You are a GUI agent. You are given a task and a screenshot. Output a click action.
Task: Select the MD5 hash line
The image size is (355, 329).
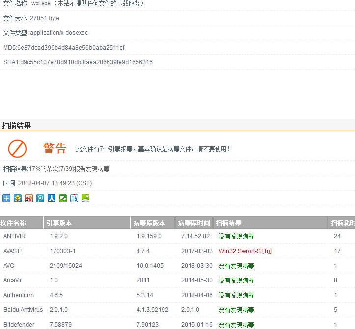64,48
